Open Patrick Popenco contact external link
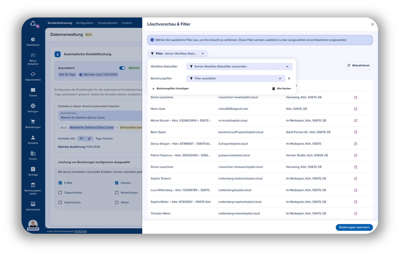 [x=355, y=155]
